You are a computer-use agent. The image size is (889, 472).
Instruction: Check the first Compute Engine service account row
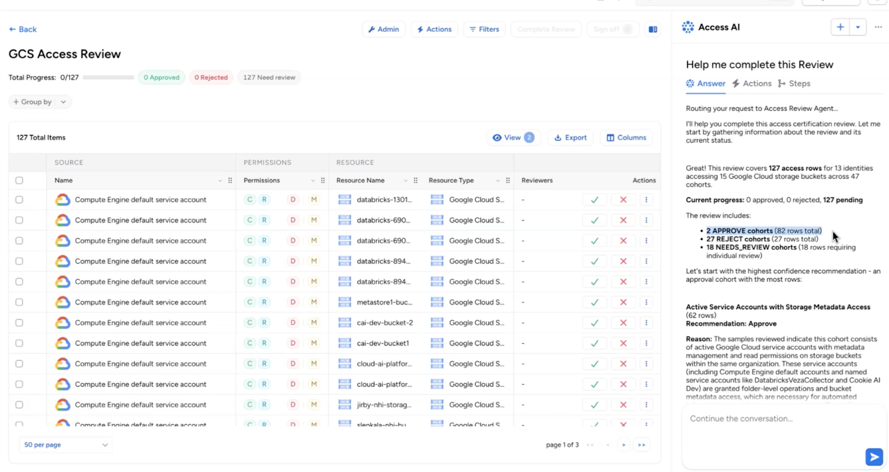(x=19, y=200)
